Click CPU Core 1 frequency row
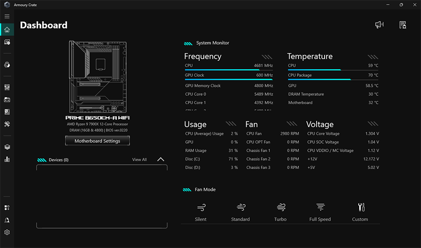421x248 pixels. (229, 103)
